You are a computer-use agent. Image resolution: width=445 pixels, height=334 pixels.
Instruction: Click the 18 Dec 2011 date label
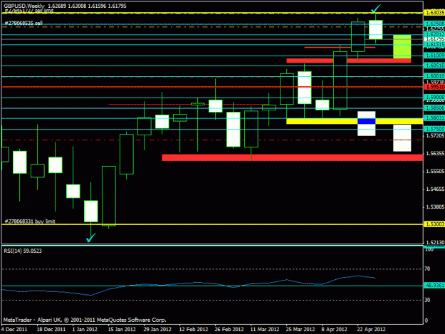coord(51,329)
